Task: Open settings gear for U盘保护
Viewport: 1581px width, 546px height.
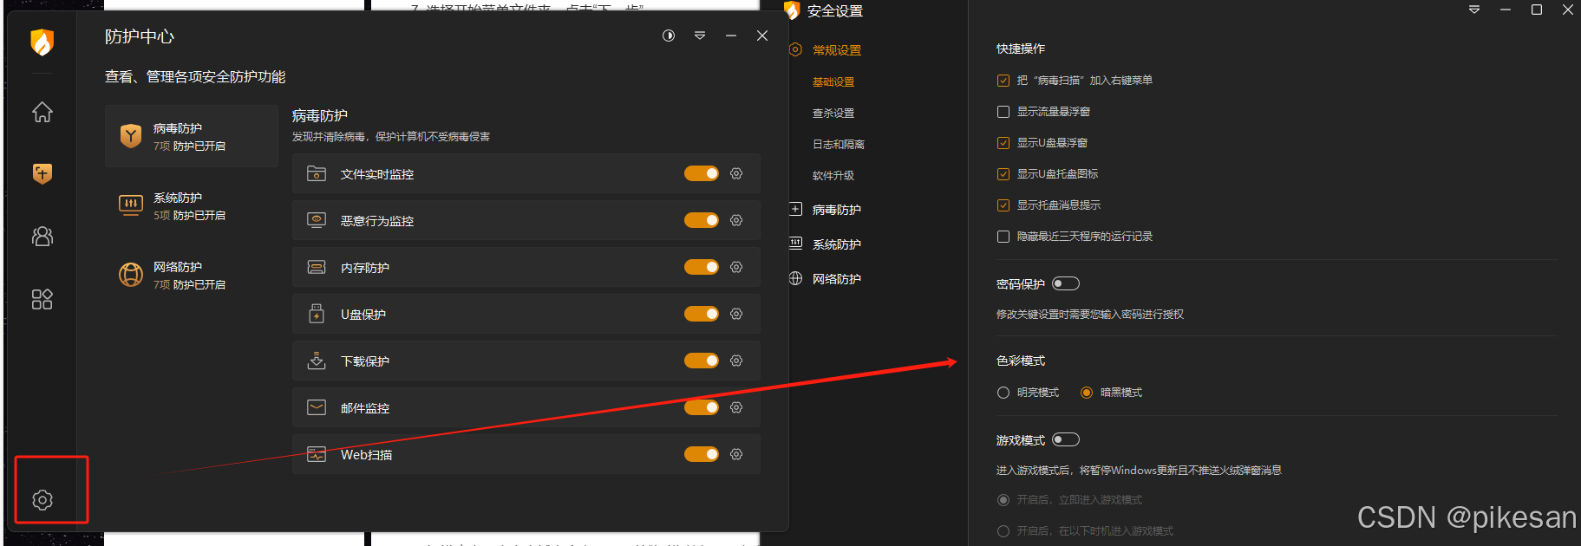Action: point(736,314)
